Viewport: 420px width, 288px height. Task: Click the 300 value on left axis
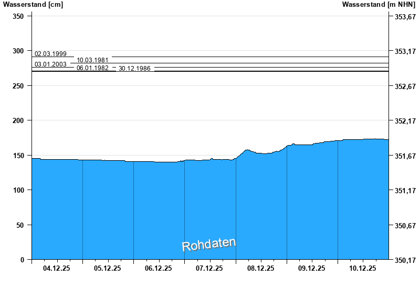tap(18, 51)
